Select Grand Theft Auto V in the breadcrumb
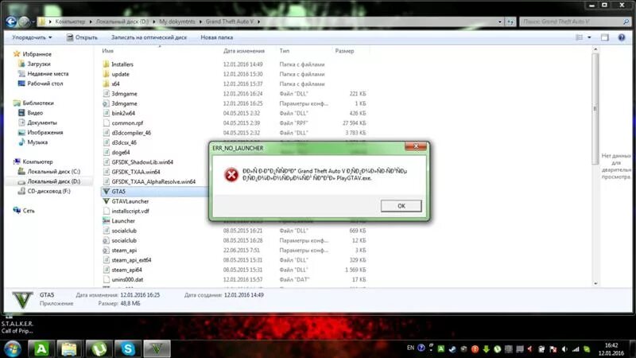 pos(229,21)
